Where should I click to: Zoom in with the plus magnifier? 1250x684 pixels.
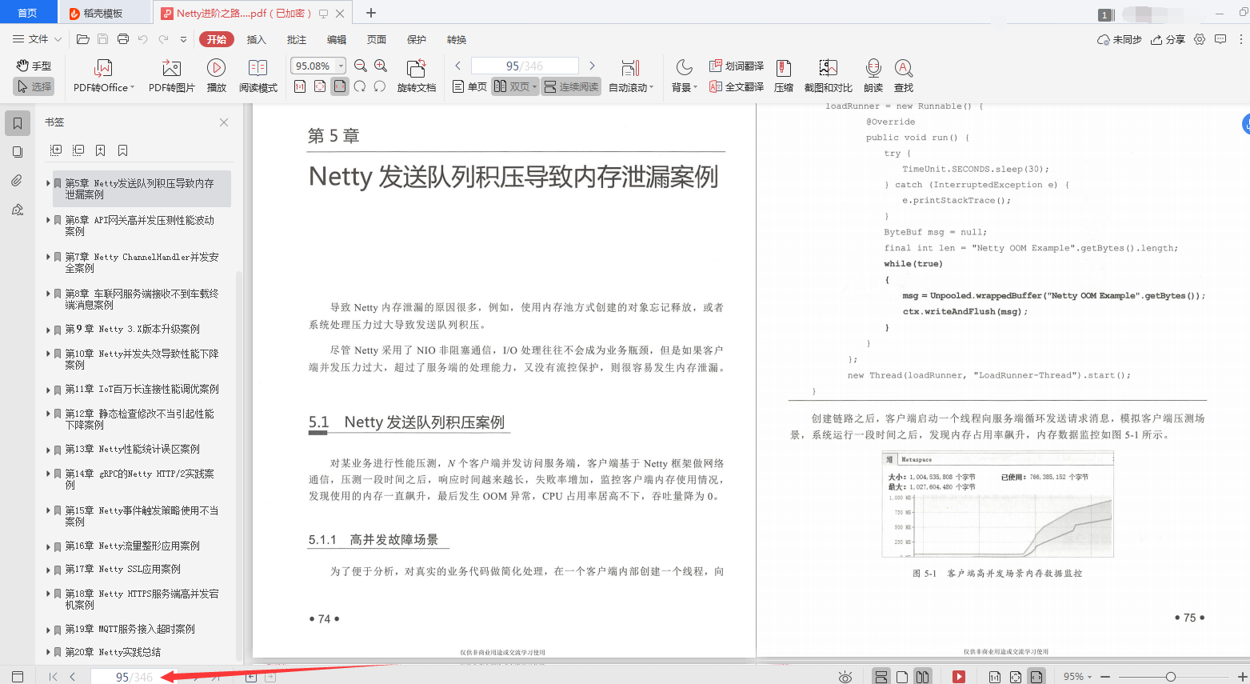[x=381, y=66]
